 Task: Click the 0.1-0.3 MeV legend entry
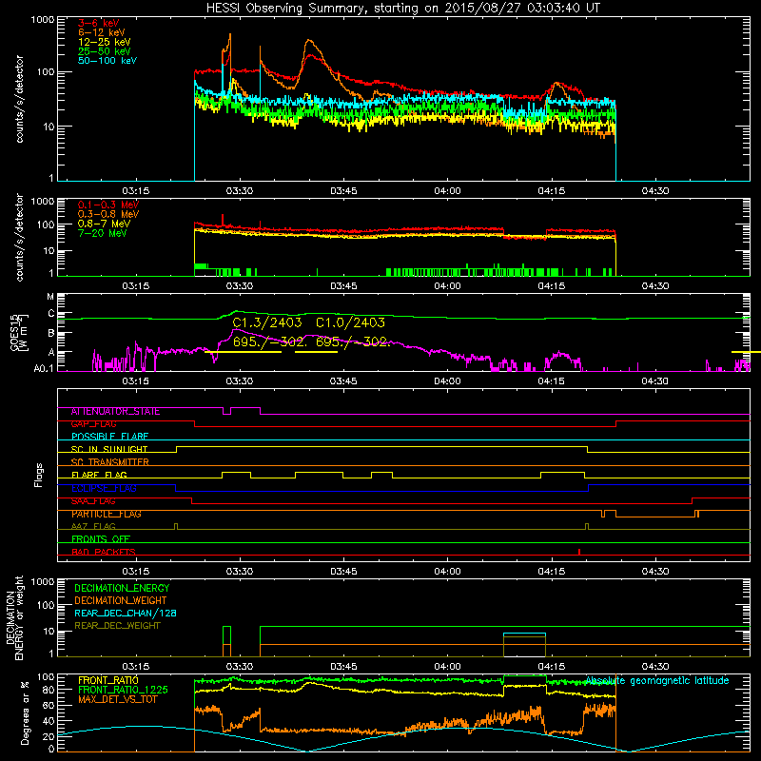(x=108, y=205)
